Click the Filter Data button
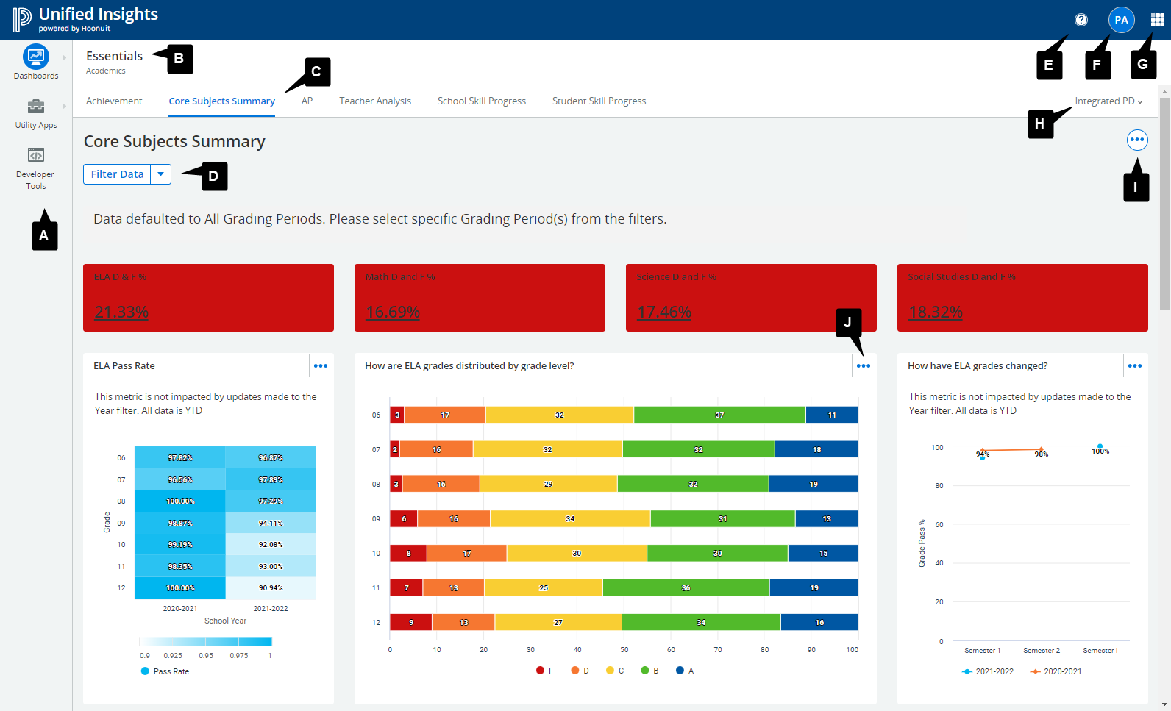The width and height of the screenshot is (1171, 711). [117, 174]
